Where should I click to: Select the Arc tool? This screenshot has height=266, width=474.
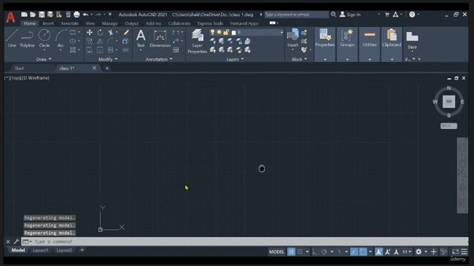point(61,39)
